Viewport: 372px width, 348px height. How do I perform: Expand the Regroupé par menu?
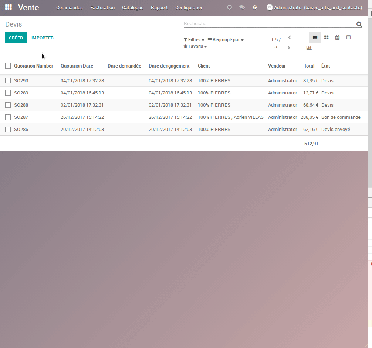(x=225, y=39)
